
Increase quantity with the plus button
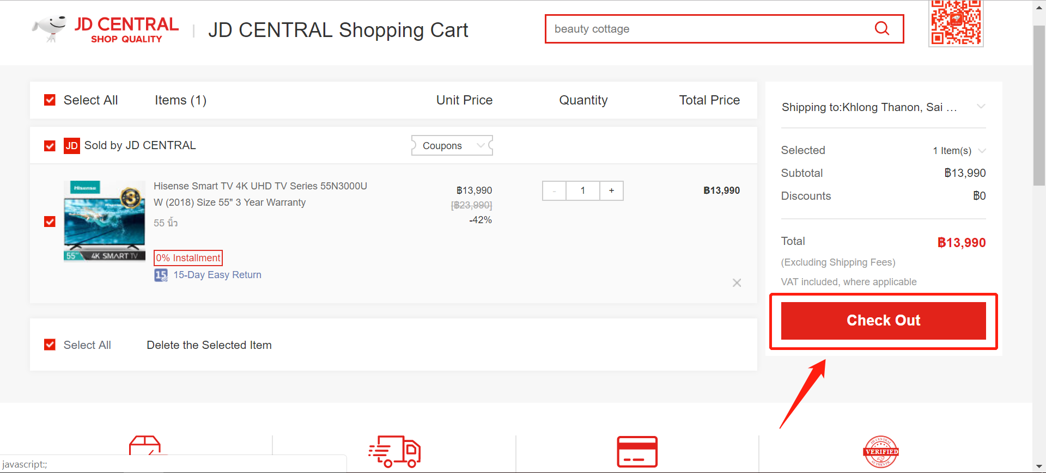click(x=611, y=191)
